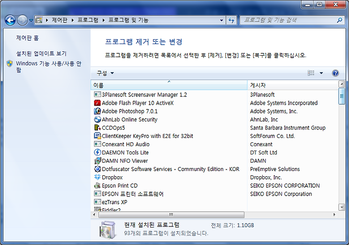The width and height of the screenshot is (349, 245).
Task: Click the CCDOps5 program icon
Action: point(97,128)
